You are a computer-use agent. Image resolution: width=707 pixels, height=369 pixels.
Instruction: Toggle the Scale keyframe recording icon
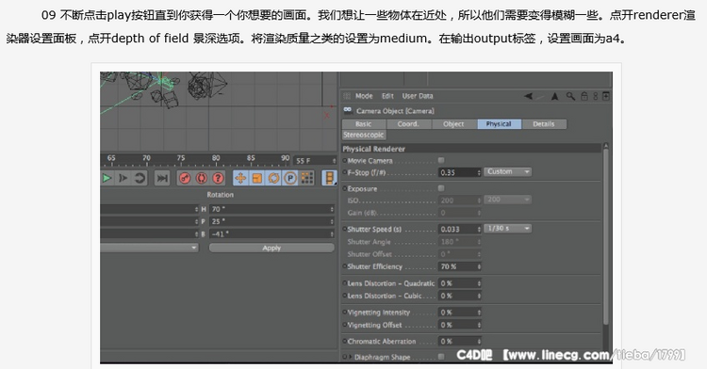257,178
